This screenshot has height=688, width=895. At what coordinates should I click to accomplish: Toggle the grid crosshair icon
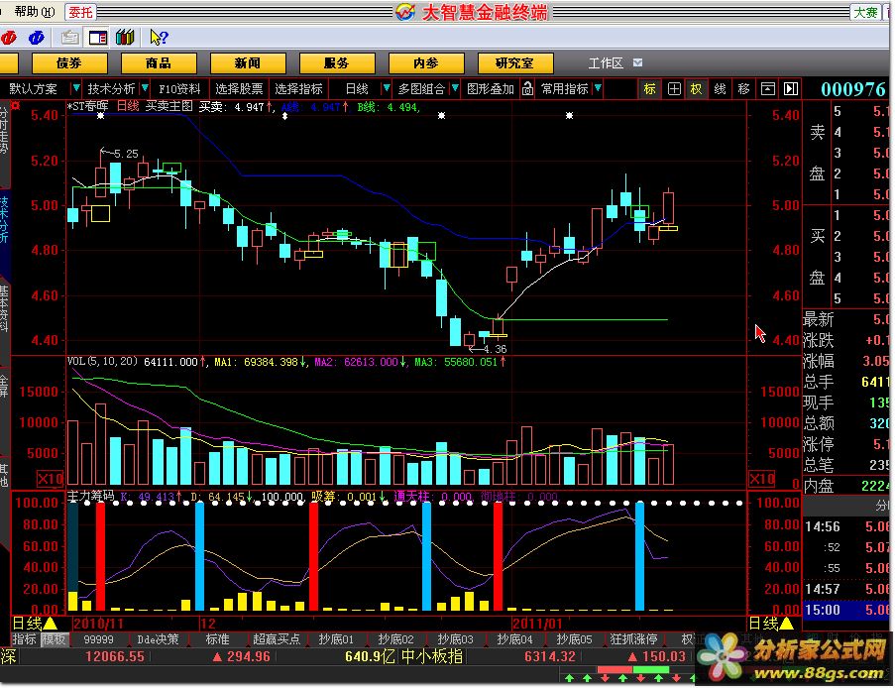point(674,89)
